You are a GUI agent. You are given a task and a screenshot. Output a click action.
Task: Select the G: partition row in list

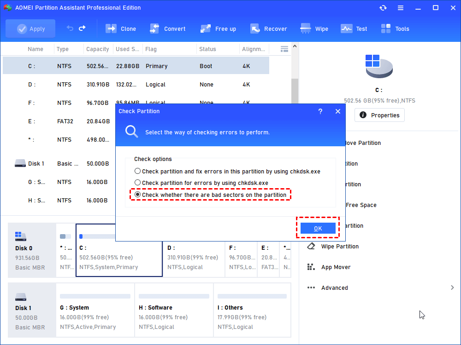tap(59, 182)
